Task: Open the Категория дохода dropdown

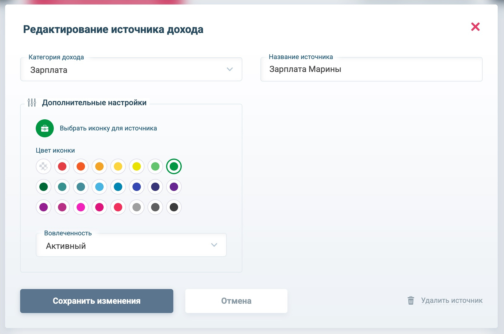Action: point(131,69)
